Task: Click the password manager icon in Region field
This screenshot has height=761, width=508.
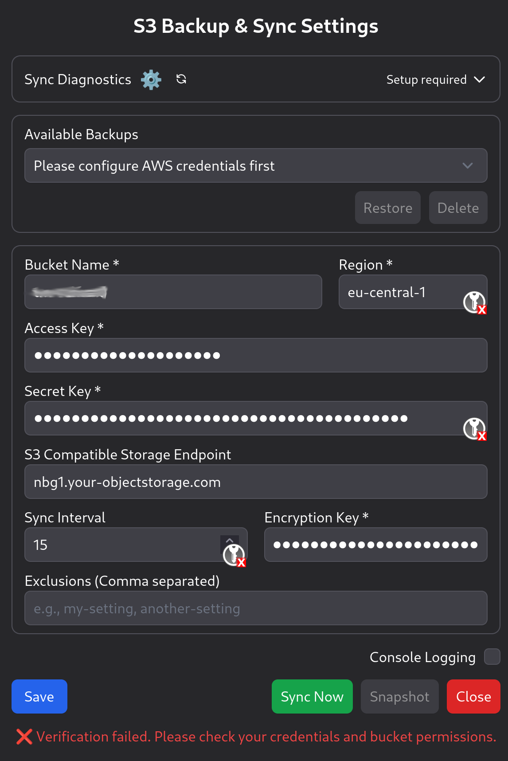Action: click(x=474, y=302)
